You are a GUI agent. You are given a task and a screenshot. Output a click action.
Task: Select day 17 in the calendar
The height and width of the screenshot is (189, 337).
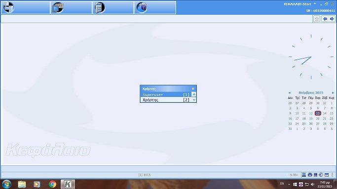[x=297, y=119]
